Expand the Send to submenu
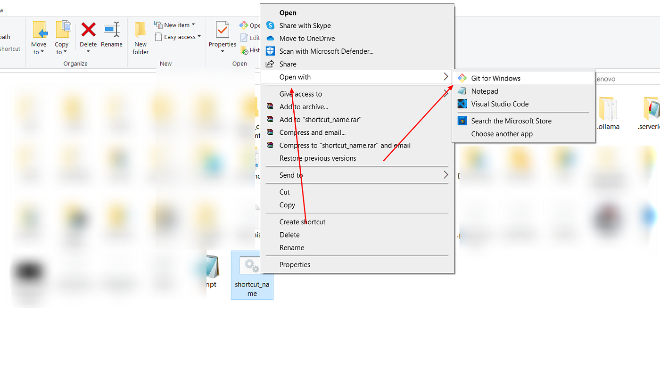This screenshot has width=660, height=368. (x=445, y=175)
